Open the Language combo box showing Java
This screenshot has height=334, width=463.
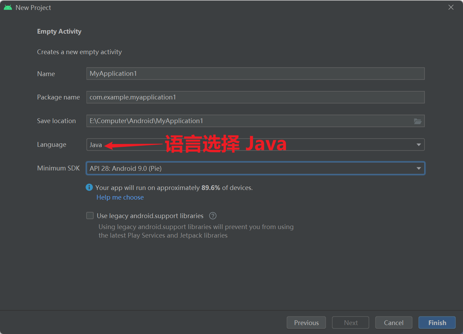pos(255,145)
